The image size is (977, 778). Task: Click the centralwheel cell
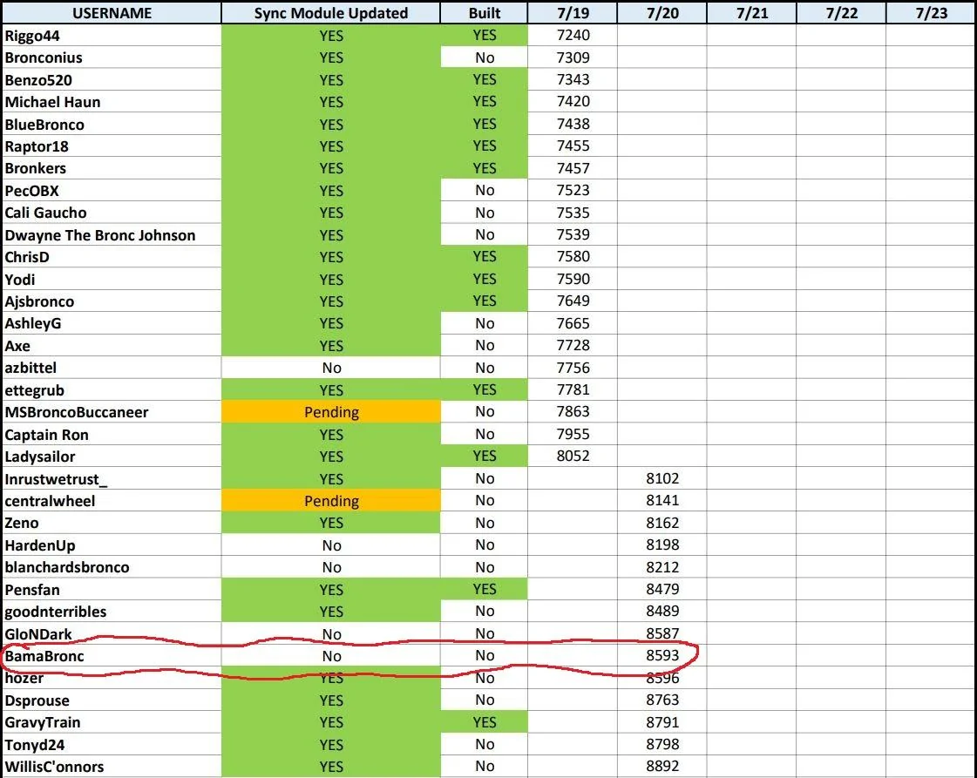coord(112,501)
